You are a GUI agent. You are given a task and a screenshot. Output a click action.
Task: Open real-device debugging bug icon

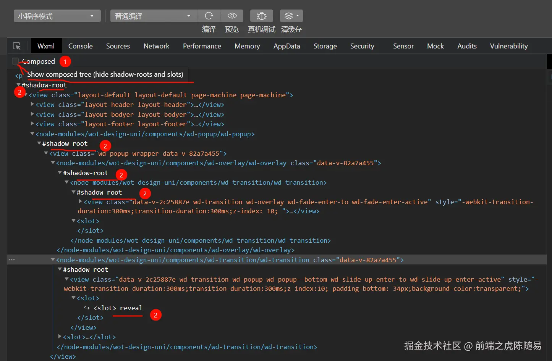pyautogui.click(x=262, y=16)
